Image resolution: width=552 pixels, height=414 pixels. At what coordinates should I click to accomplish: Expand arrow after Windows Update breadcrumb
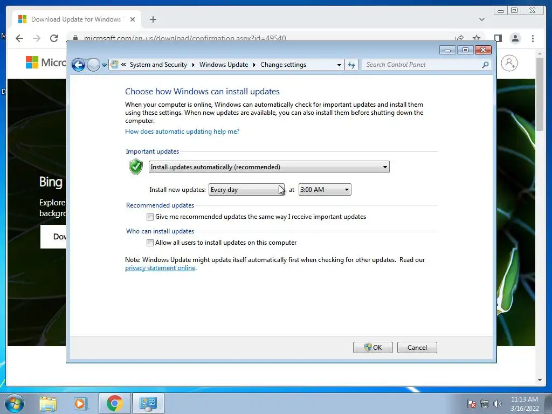click(254, 65)
